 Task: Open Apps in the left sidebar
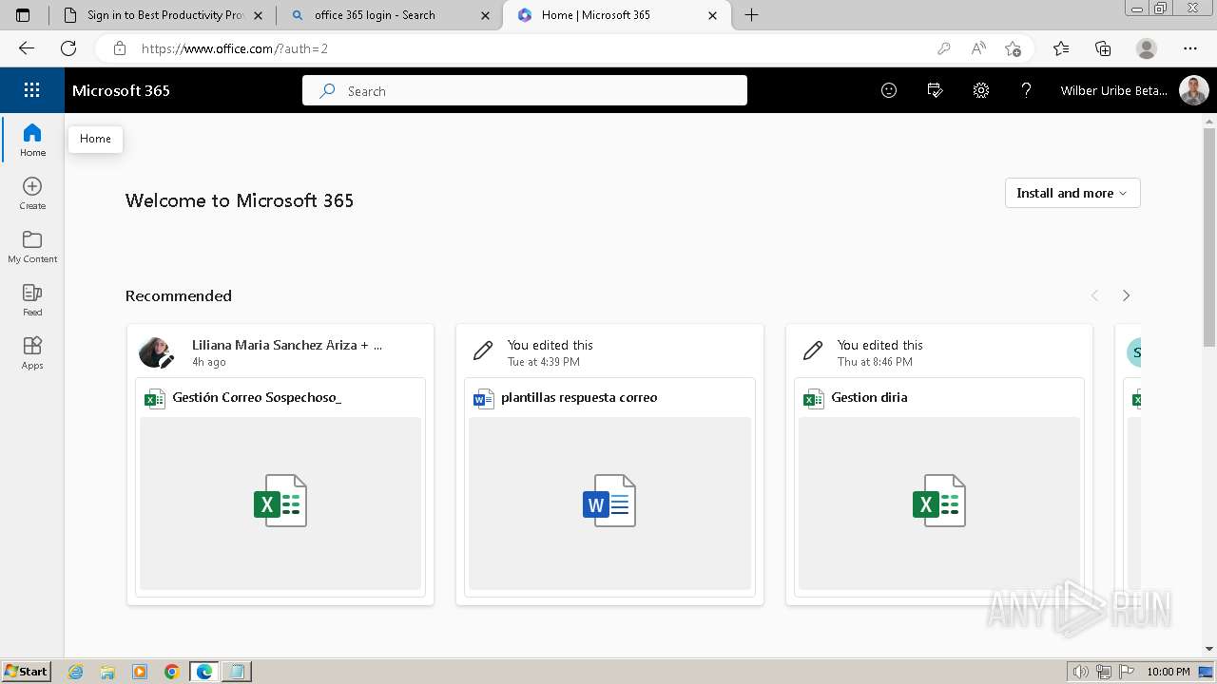pos(32,352)
